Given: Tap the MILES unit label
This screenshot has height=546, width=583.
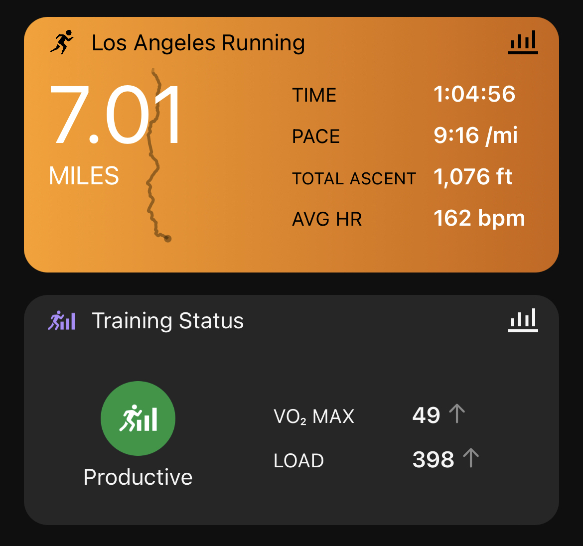Looking at the screenshot, I should point(84,176).
